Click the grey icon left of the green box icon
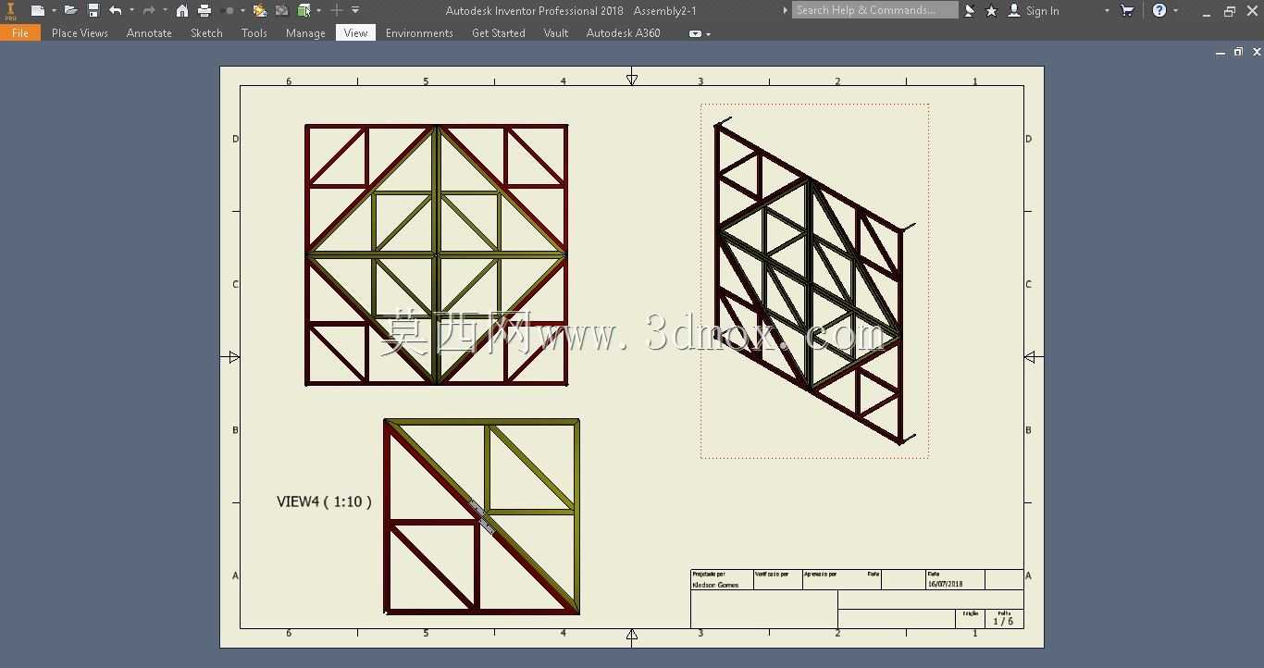 [282, 10]
